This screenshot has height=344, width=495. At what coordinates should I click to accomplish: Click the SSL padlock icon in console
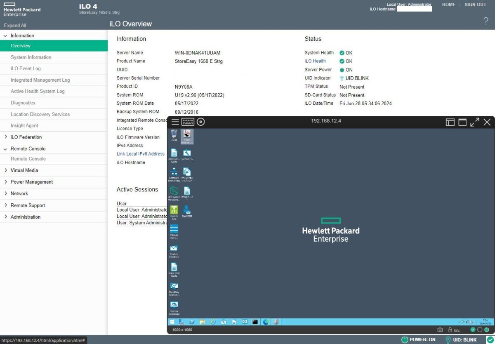[x=450, y=330]
